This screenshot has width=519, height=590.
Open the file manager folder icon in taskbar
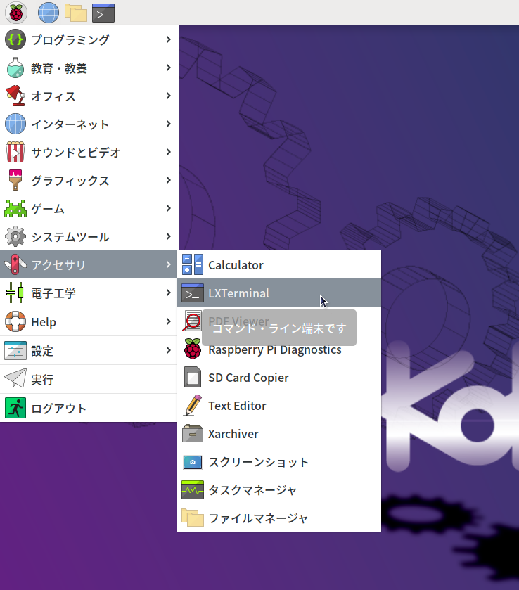click(75, 12)
